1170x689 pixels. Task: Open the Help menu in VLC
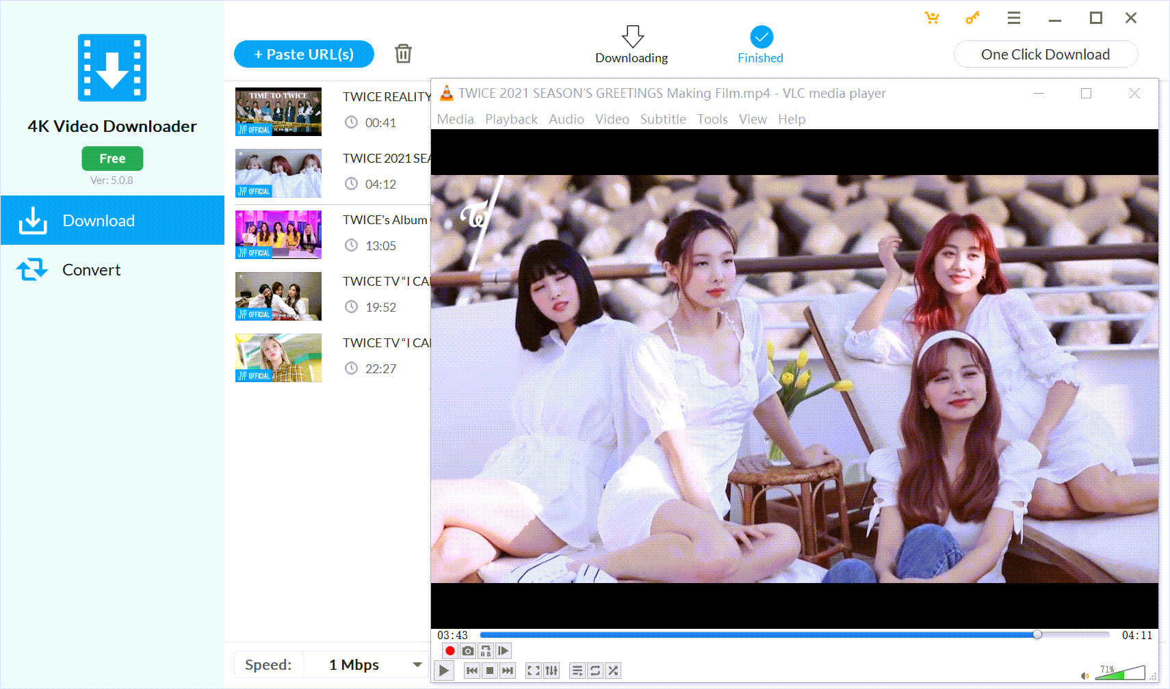coord(792,119)
